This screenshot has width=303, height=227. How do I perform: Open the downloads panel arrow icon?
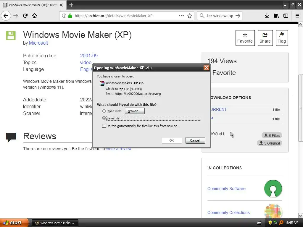(267, 16)
